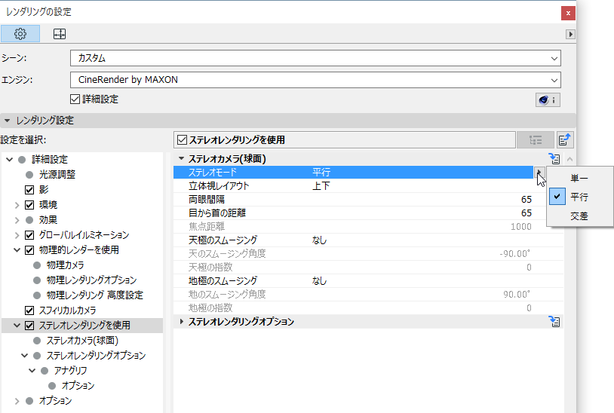Collapse the アナグリフ tree node

[x=32, y=371]
